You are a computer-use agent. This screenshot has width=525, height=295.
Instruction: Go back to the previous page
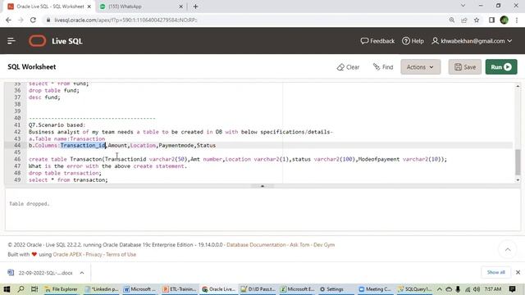click(x=8, y=20)
